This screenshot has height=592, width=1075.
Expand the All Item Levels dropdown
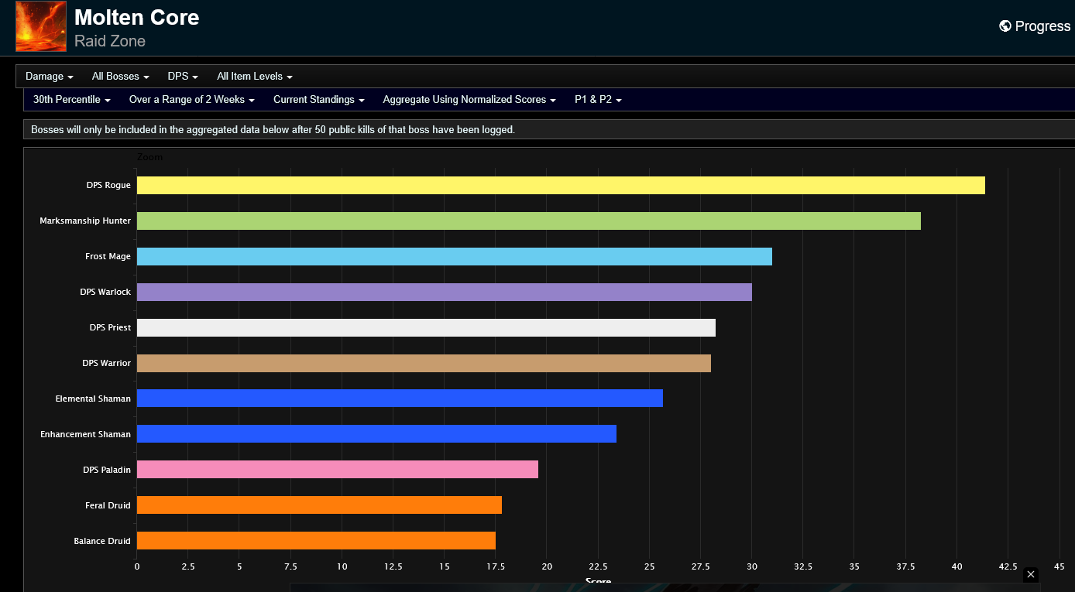pyautogui.click(x=255, y=77)
